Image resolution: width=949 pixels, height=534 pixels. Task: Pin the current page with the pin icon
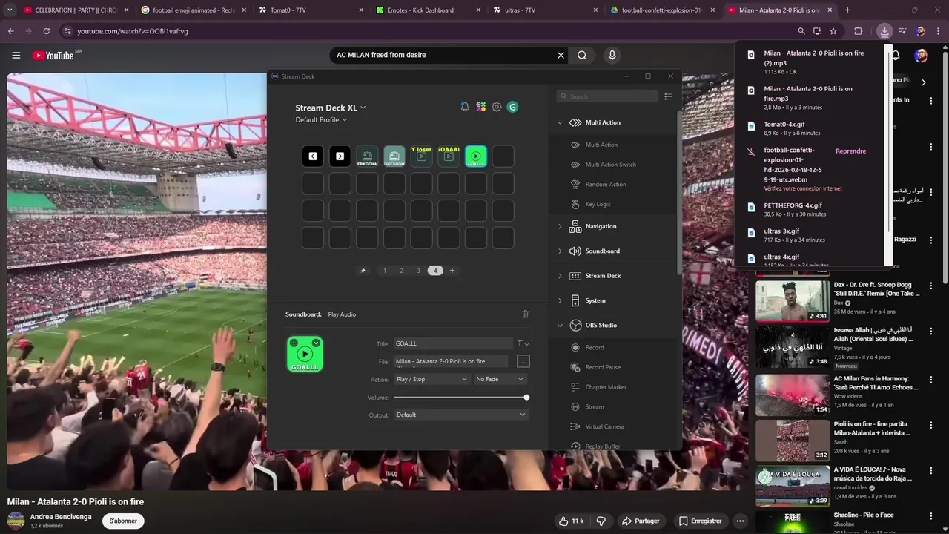point(363,271)
